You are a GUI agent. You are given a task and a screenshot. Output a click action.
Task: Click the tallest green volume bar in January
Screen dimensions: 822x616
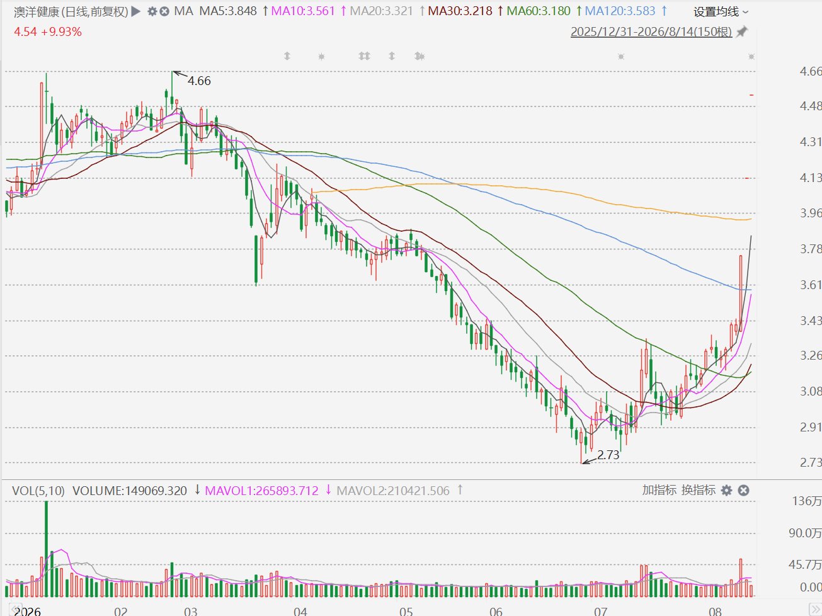point(46,549)
